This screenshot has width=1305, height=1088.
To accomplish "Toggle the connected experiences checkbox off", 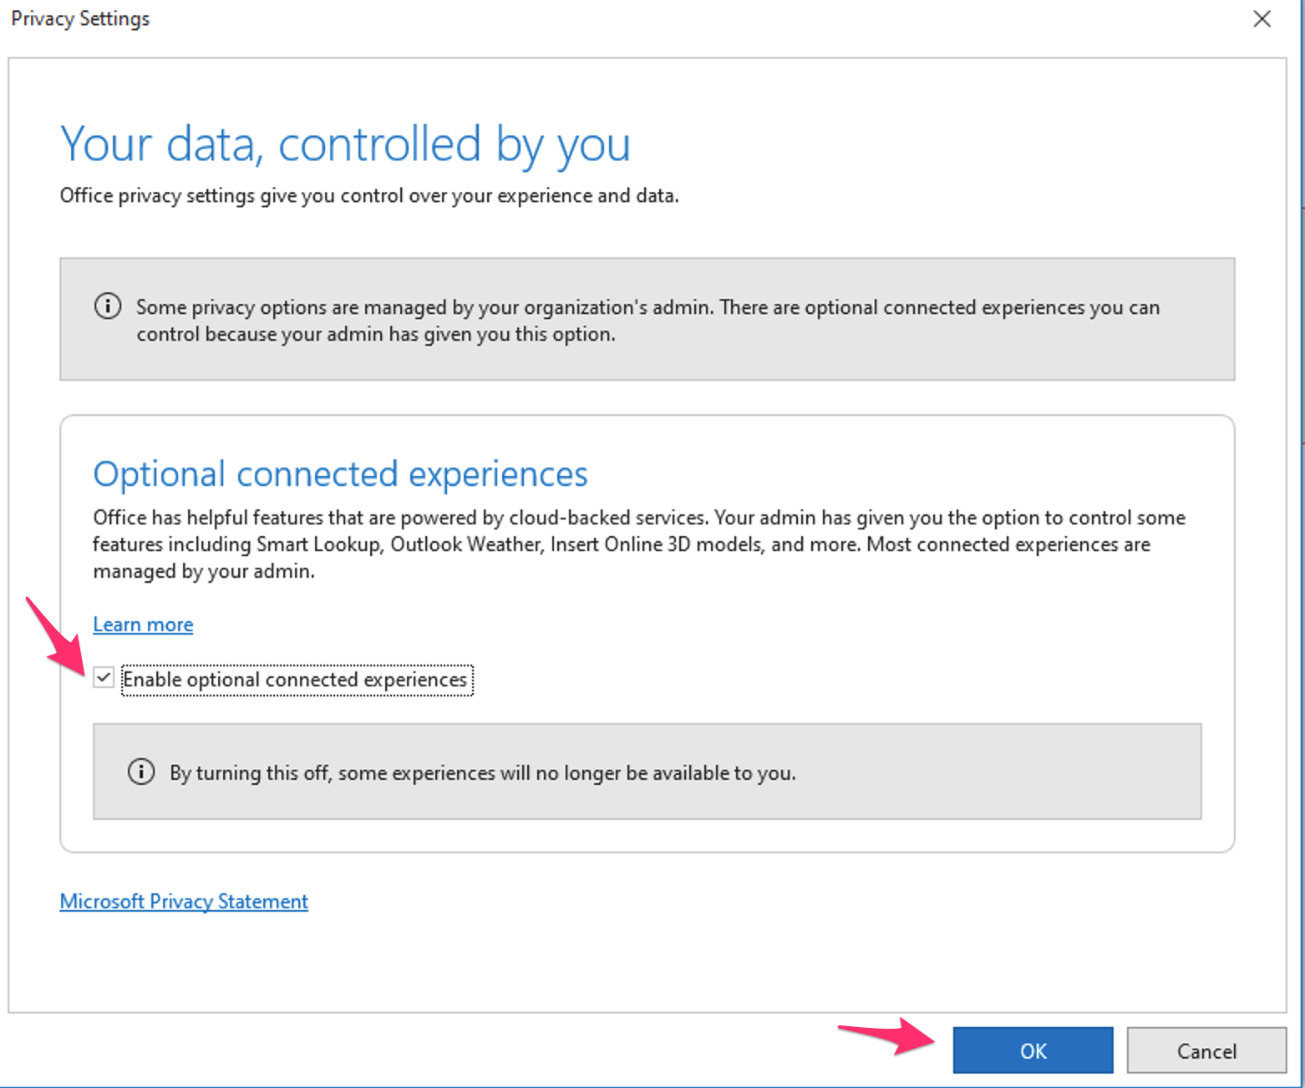I will [104, 678].
